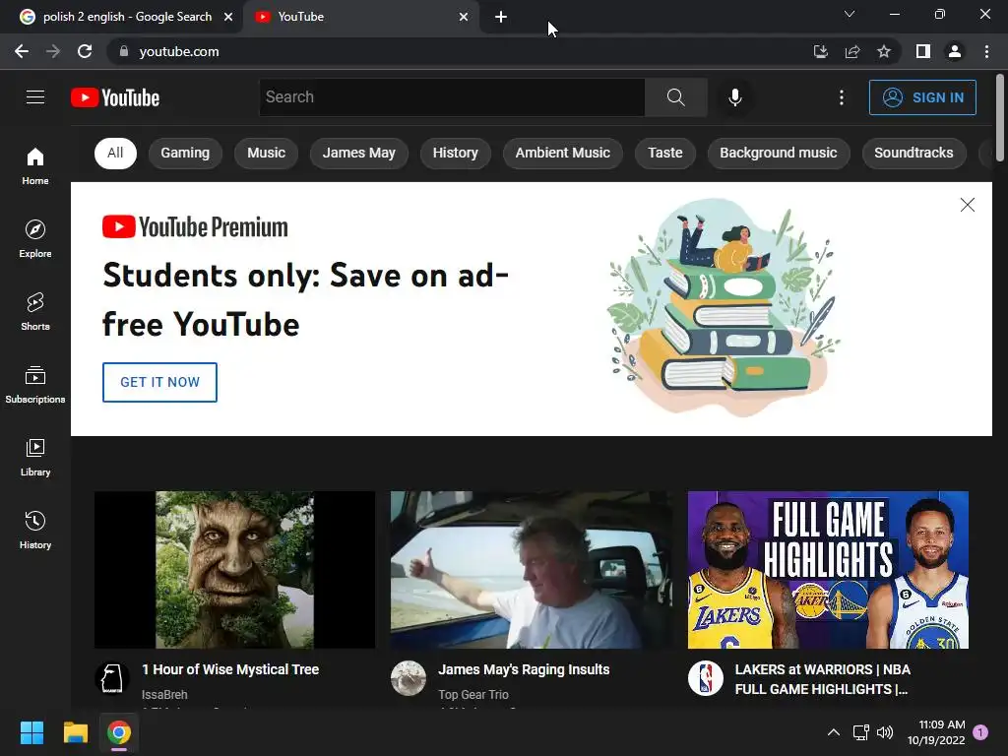Viewport: 1008px width, 756px height.
Task: Click title 1 Hour of Wise Mystical Tree
Action: point(230,669)
